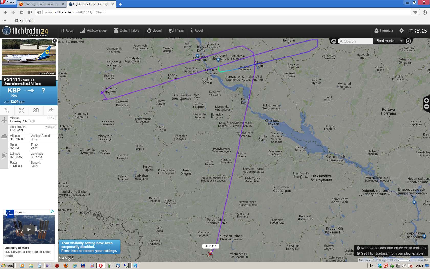Select the AUI1111 aircraft on map
The height and width of the screenshot is (269, 430).
(x=210, y=254)
